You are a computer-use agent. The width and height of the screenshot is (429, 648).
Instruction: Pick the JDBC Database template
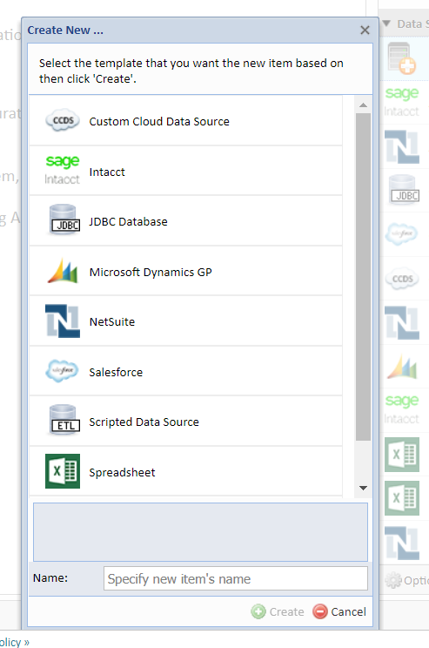(185, 221)
